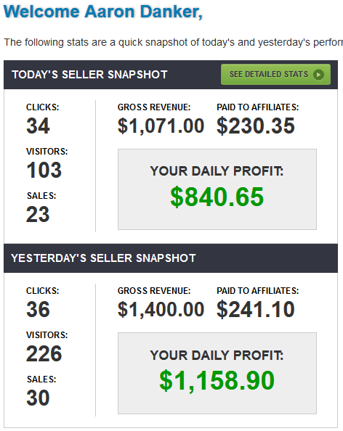The height and width of the screenshot is (431, 343).
Task: Click yesterday's sales count of 30
Action: tap(38, 398)
